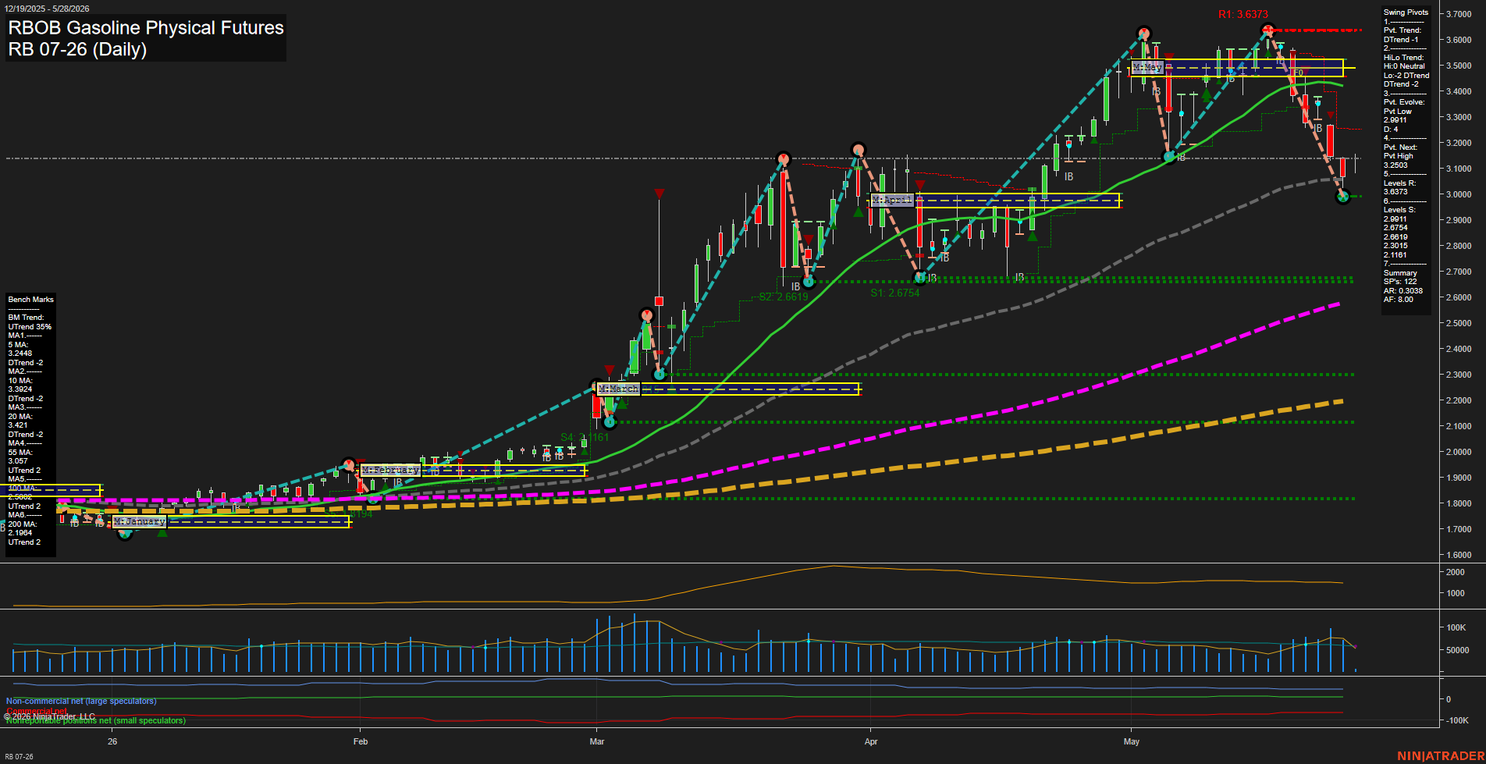Click the 10 MA: 3.3924 value
Screen dimensions: 1486x764
[x=20, y=385]
